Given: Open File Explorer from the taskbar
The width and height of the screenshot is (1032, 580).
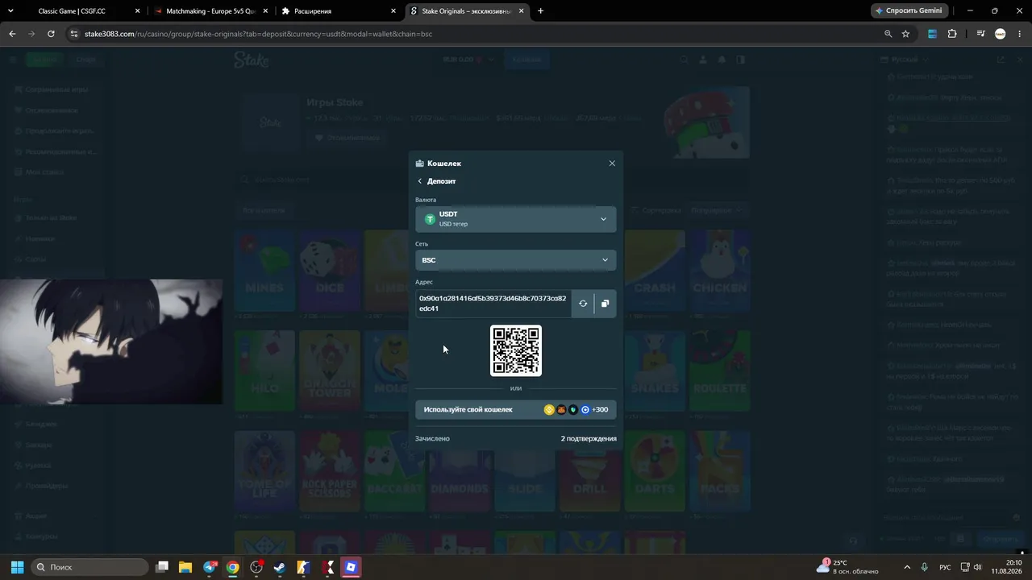Looking at the screenshot, I should pyautogui.click(x=185, y=567).
